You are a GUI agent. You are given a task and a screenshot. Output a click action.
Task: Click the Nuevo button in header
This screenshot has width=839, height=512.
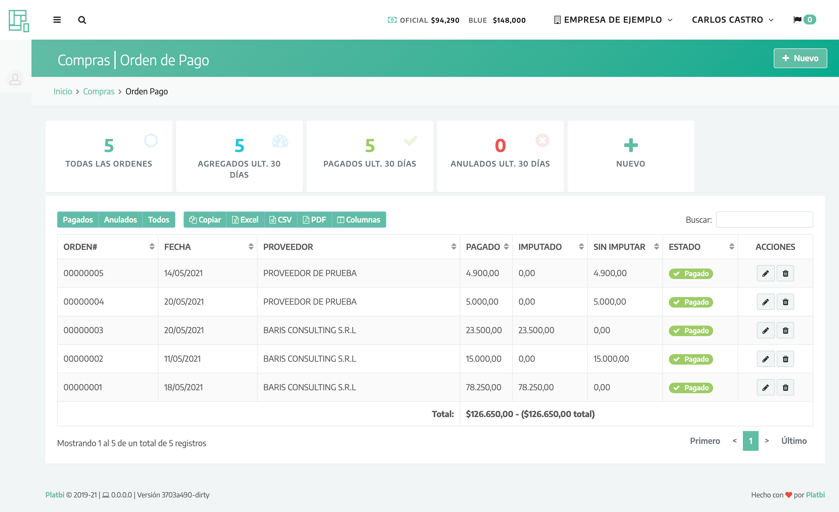click(x=800, y=58)
